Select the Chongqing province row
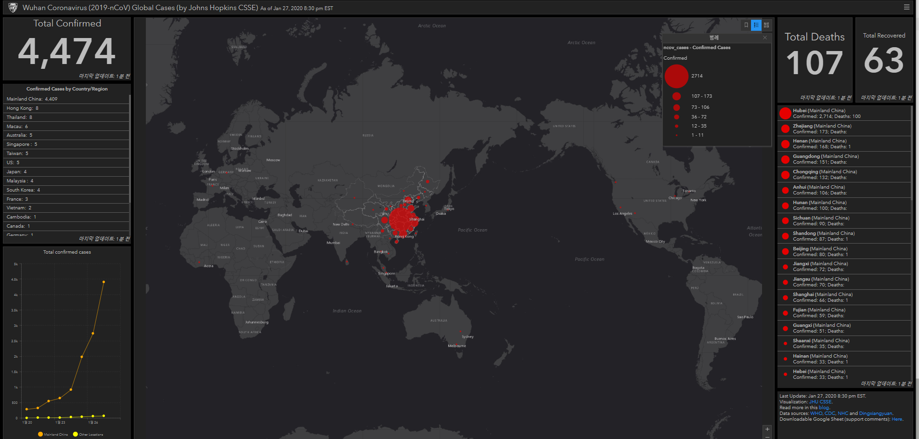Viewport: 919px width, 439px height. [x=844, y=175]
